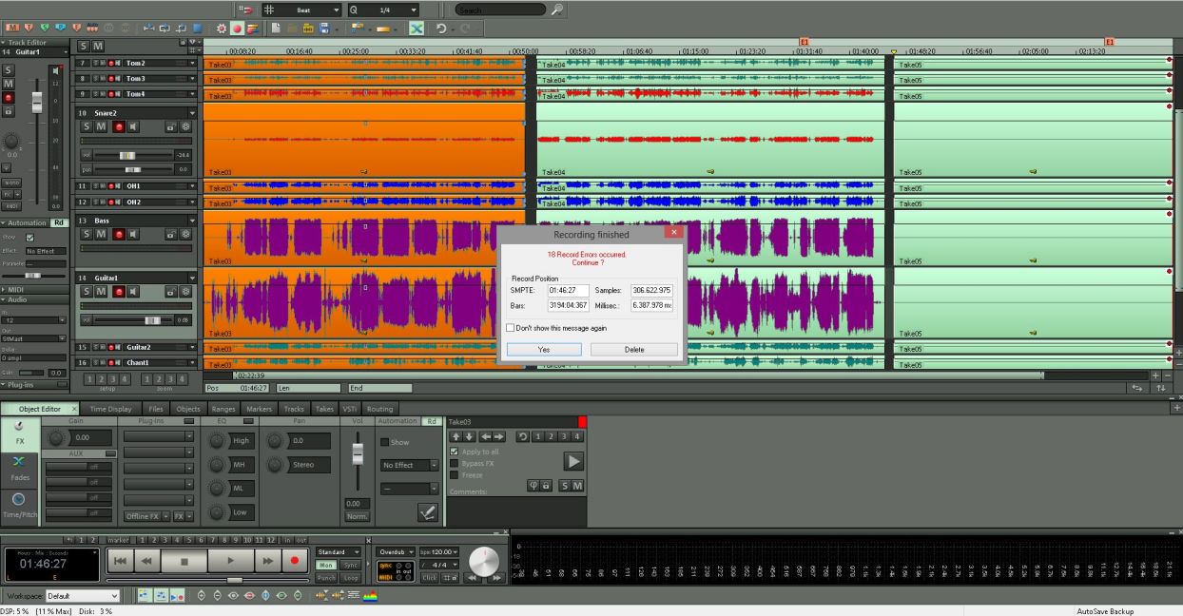Click the new project document icon
Screen dimensions: 1183x616
[x=276, y=29]
